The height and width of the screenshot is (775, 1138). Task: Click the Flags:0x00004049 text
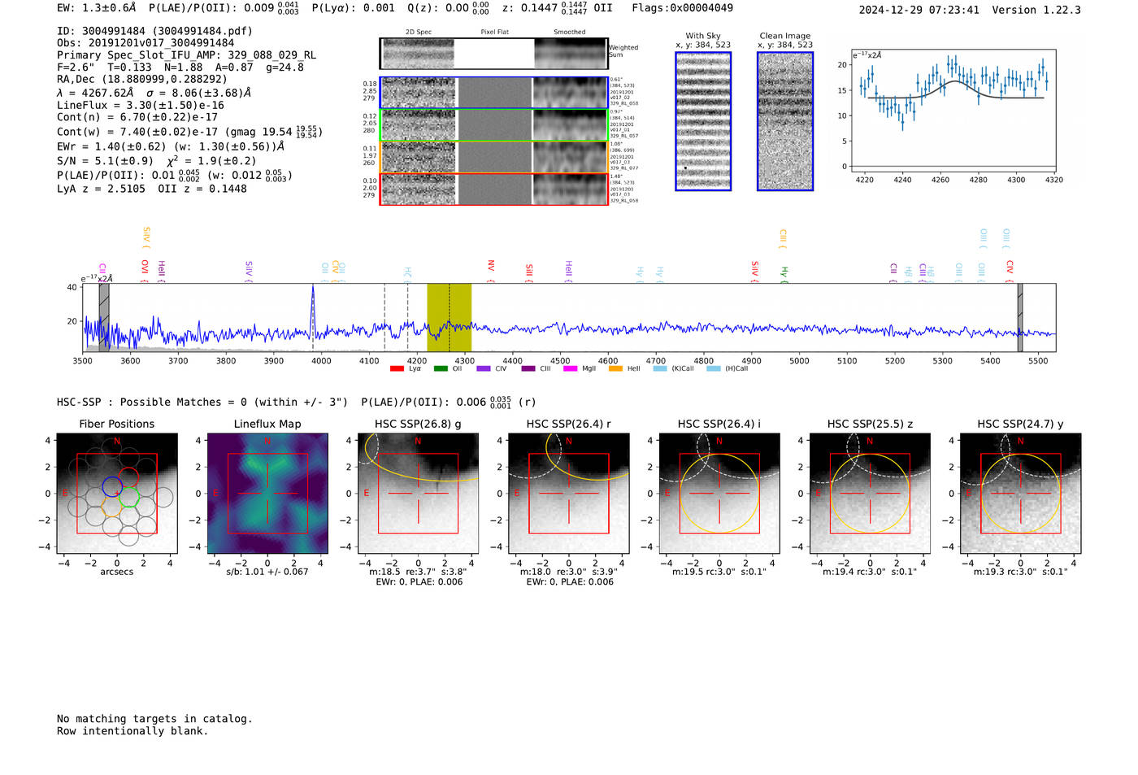click(683, 8)
